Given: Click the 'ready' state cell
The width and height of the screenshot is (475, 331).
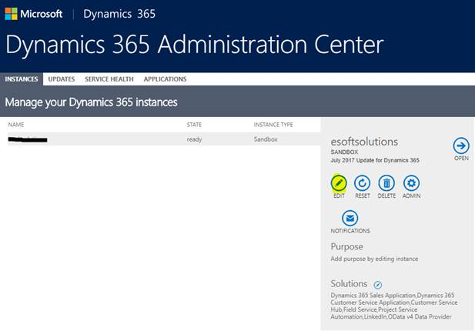Looking at the screenshot, I should (194, 139).
